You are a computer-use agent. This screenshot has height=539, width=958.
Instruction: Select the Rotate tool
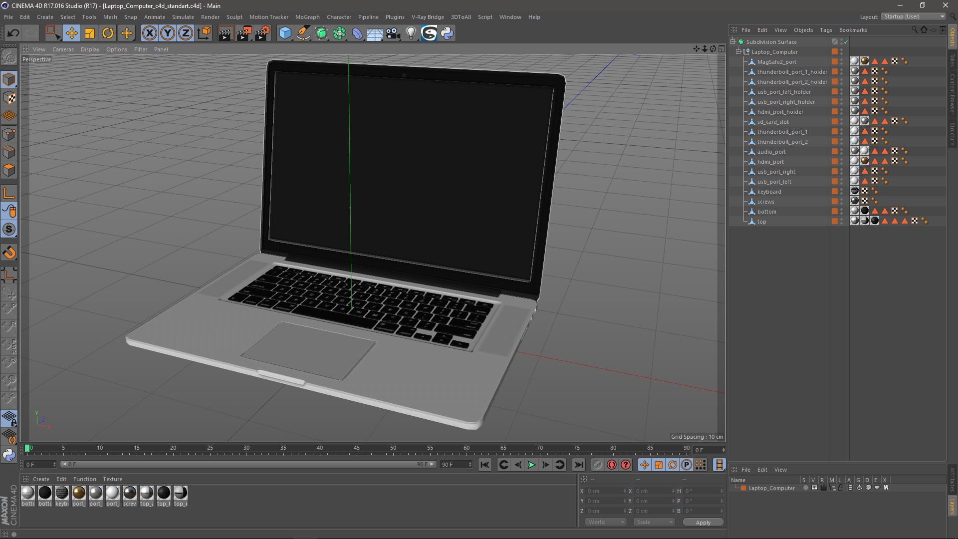[x=108, y=33]
